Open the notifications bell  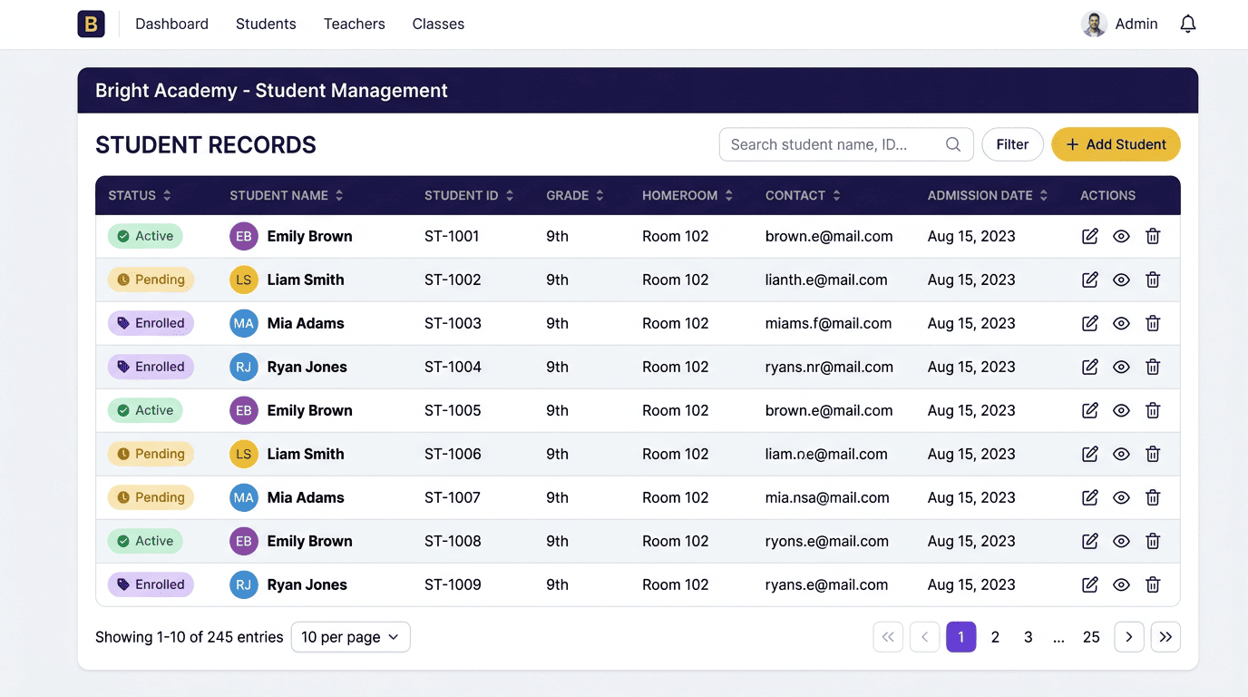coord(1188,24)
